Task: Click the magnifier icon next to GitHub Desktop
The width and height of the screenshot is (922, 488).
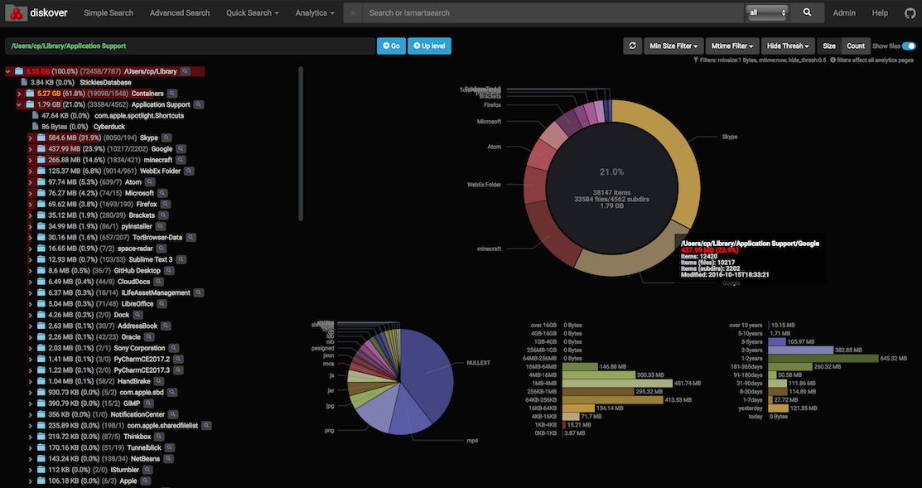Action: click(169, 271)
